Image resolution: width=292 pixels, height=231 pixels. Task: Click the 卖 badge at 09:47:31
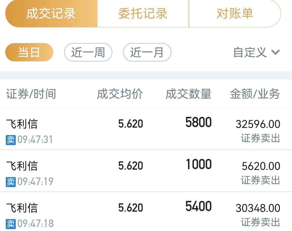pos(10,140)
